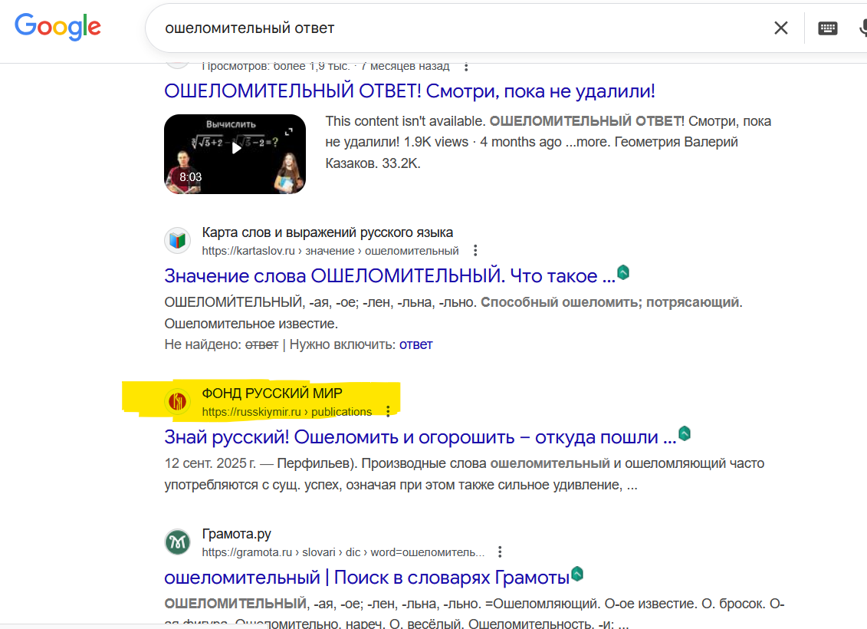The width and height of the screenshot is (867, 629).
Task: Click ФОНД РУССКИЙ МИР red favicon
Action: (x=178, y=402)
